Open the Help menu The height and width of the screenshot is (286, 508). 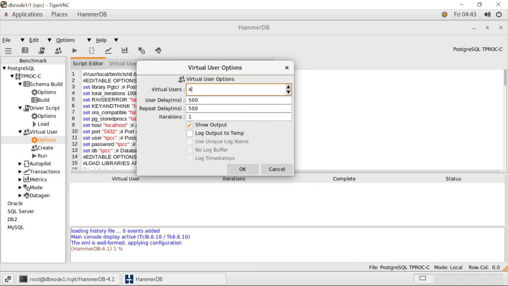[101, 40]
